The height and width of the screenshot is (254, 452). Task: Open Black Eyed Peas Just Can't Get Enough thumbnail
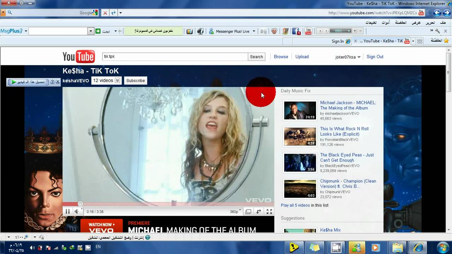click(300, 163)
